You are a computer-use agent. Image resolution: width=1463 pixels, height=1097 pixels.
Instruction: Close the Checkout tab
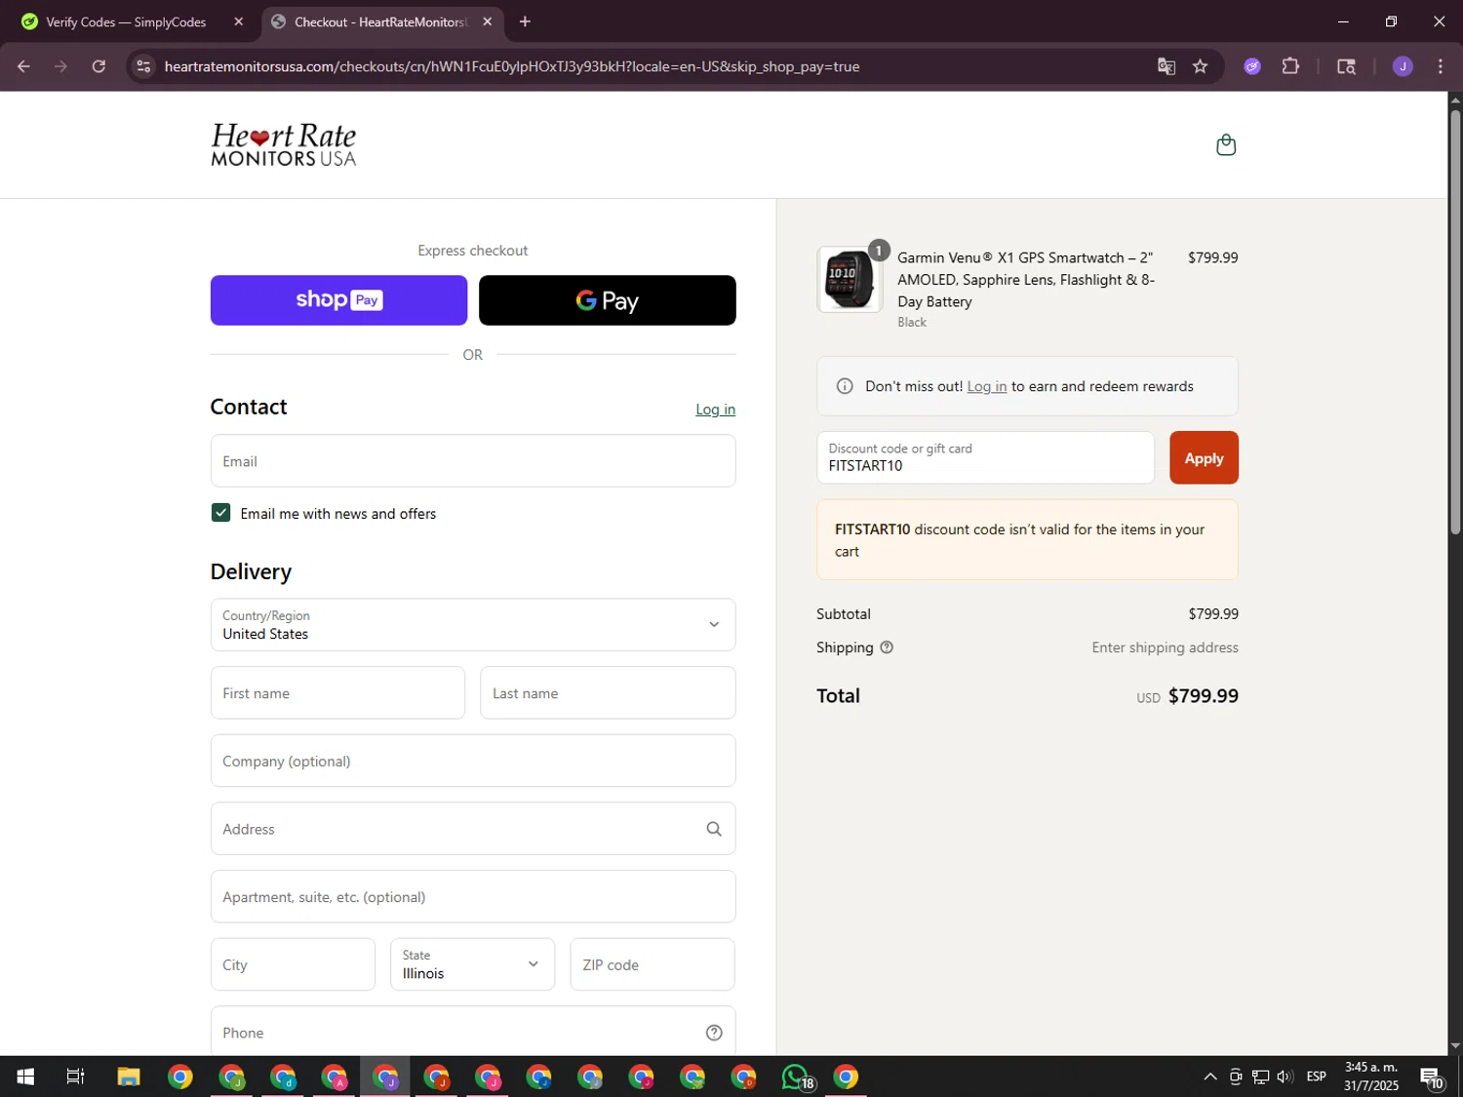click(x=488, y=21)
